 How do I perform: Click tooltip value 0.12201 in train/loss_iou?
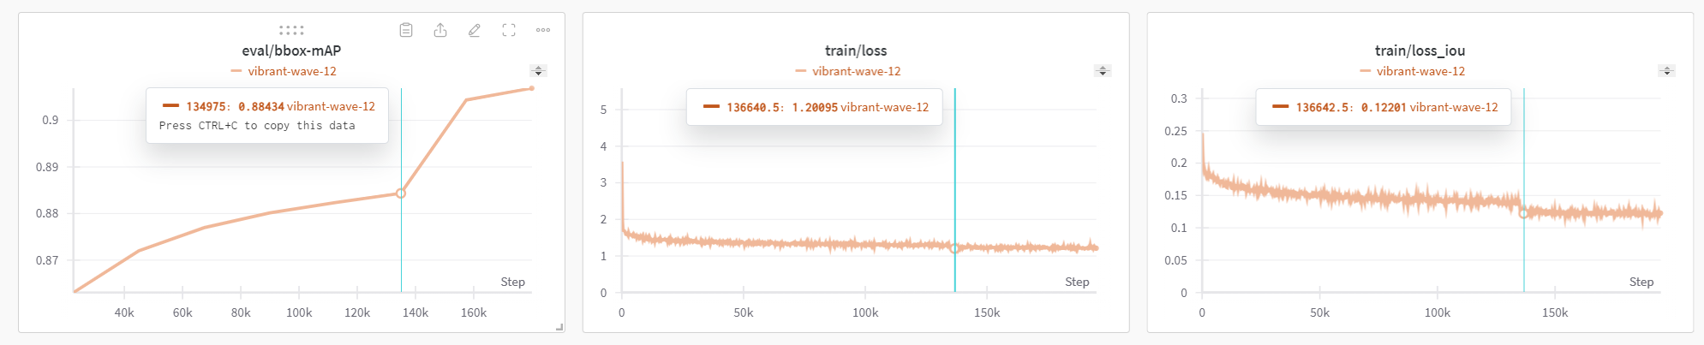point(1384,108)
